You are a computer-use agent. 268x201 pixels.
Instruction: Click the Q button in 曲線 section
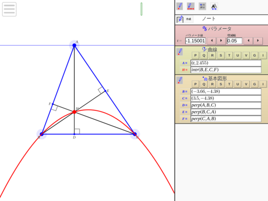(204, 55)
